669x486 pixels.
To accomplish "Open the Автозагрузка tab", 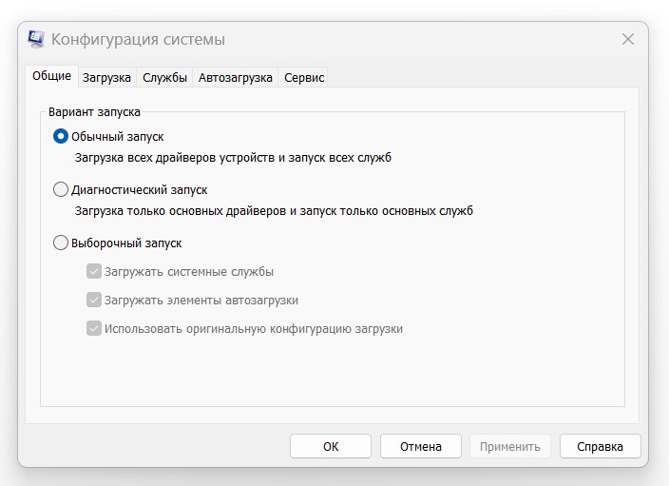I will click(x=235, y=78).
